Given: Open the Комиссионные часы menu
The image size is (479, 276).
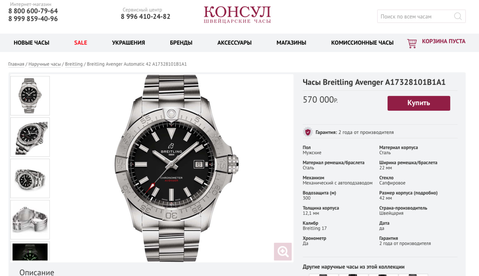Looking at the screenshot, I should click(362, 43).
